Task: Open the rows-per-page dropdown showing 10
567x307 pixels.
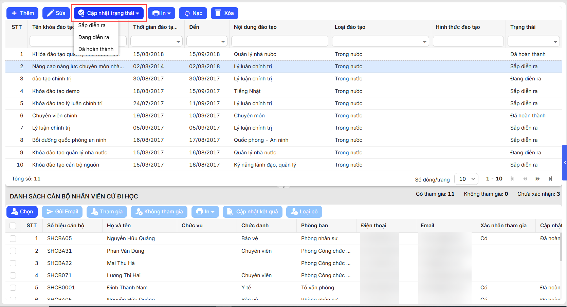Action: pos(466,179)
